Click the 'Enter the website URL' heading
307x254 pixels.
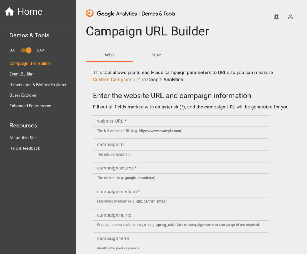click(x=172, y=96)
